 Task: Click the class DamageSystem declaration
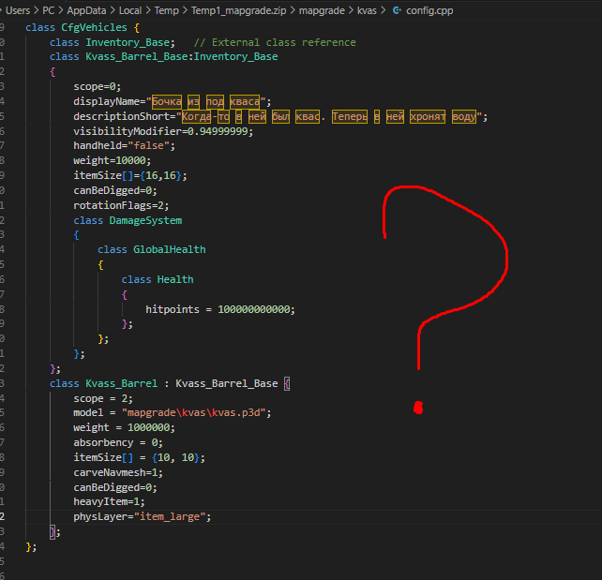[128, 220]
